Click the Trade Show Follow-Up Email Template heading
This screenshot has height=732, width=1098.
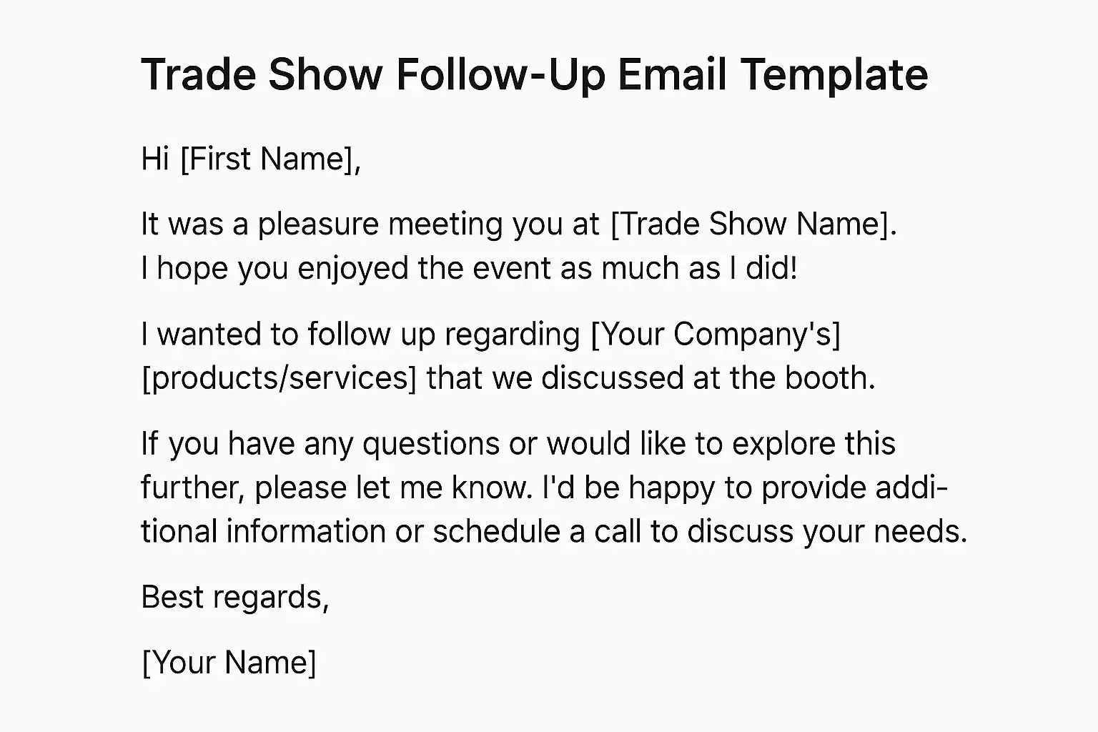tap(534, 74)
